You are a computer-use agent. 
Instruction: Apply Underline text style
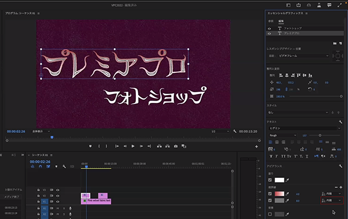[307, 156]
